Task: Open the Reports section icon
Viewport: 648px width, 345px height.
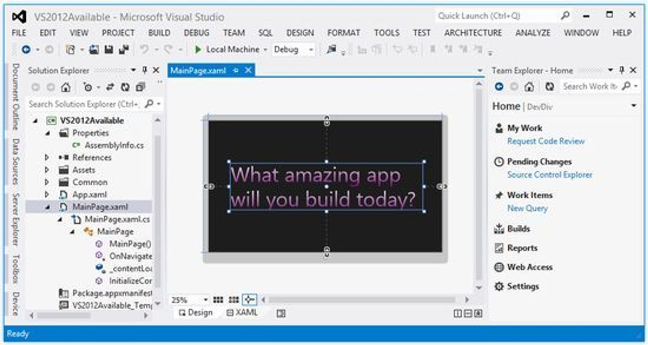Action: pyautogui.click(x=499, y=248)
